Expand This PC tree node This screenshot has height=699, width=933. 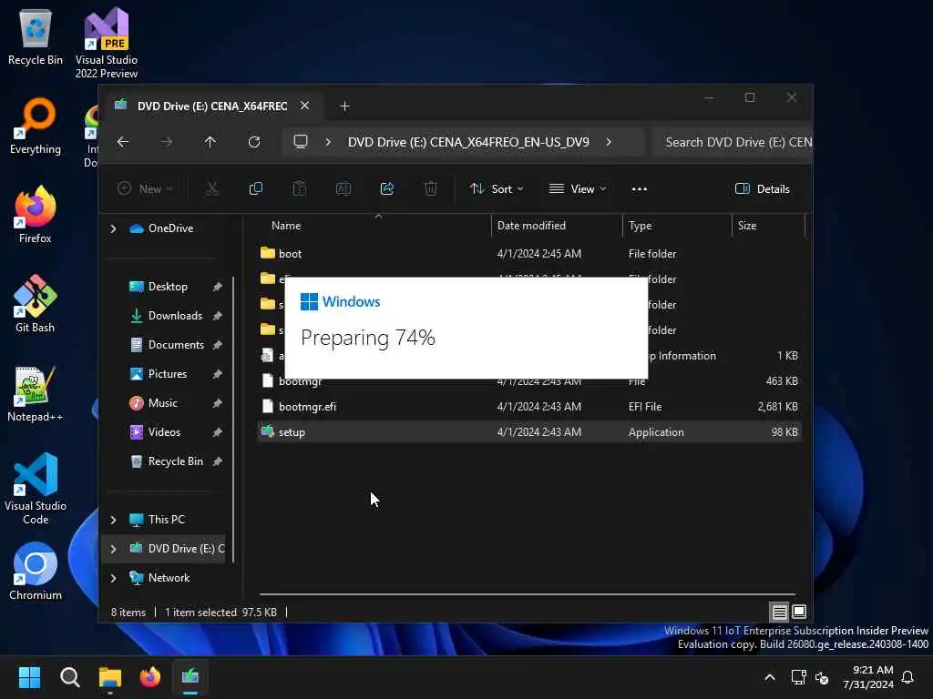click(113, 520)
